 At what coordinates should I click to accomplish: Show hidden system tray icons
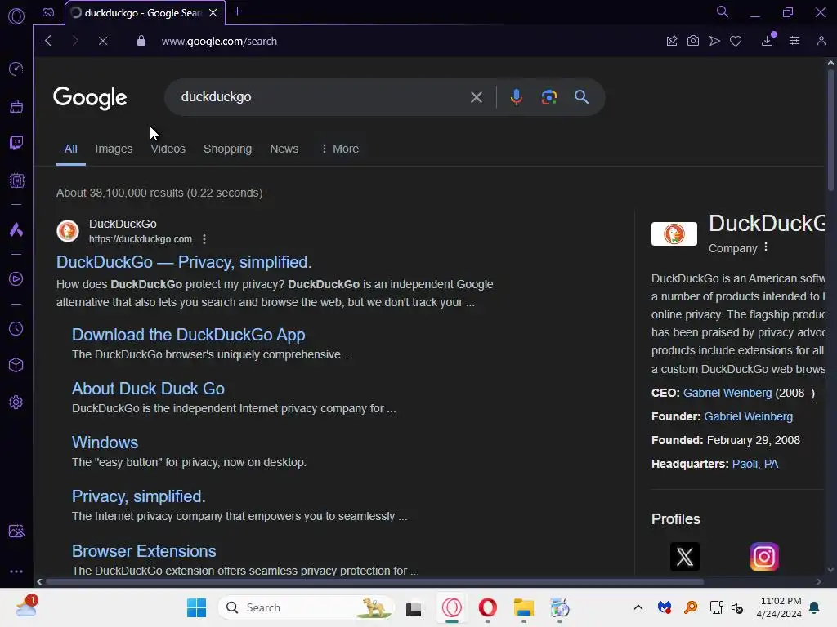coord(638,607)
